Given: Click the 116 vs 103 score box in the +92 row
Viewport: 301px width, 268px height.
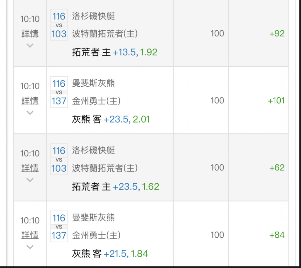Looking at the screenshot, I should pyautogui.click(x=59, y=25).
